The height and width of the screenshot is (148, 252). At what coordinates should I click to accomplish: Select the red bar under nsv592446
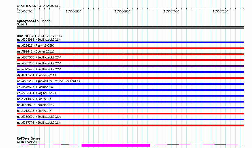tap(130, 54)
